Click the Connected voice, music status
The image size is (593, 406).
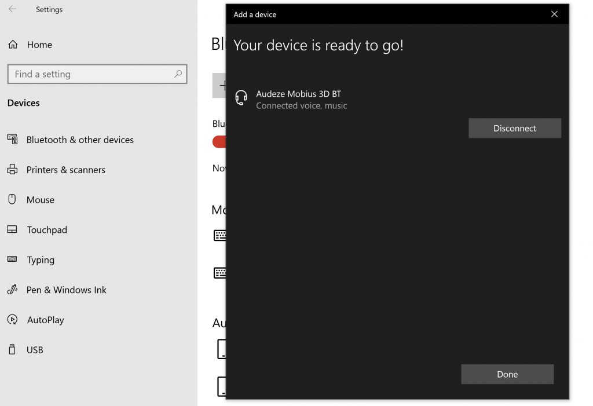(x=301, y=105)
